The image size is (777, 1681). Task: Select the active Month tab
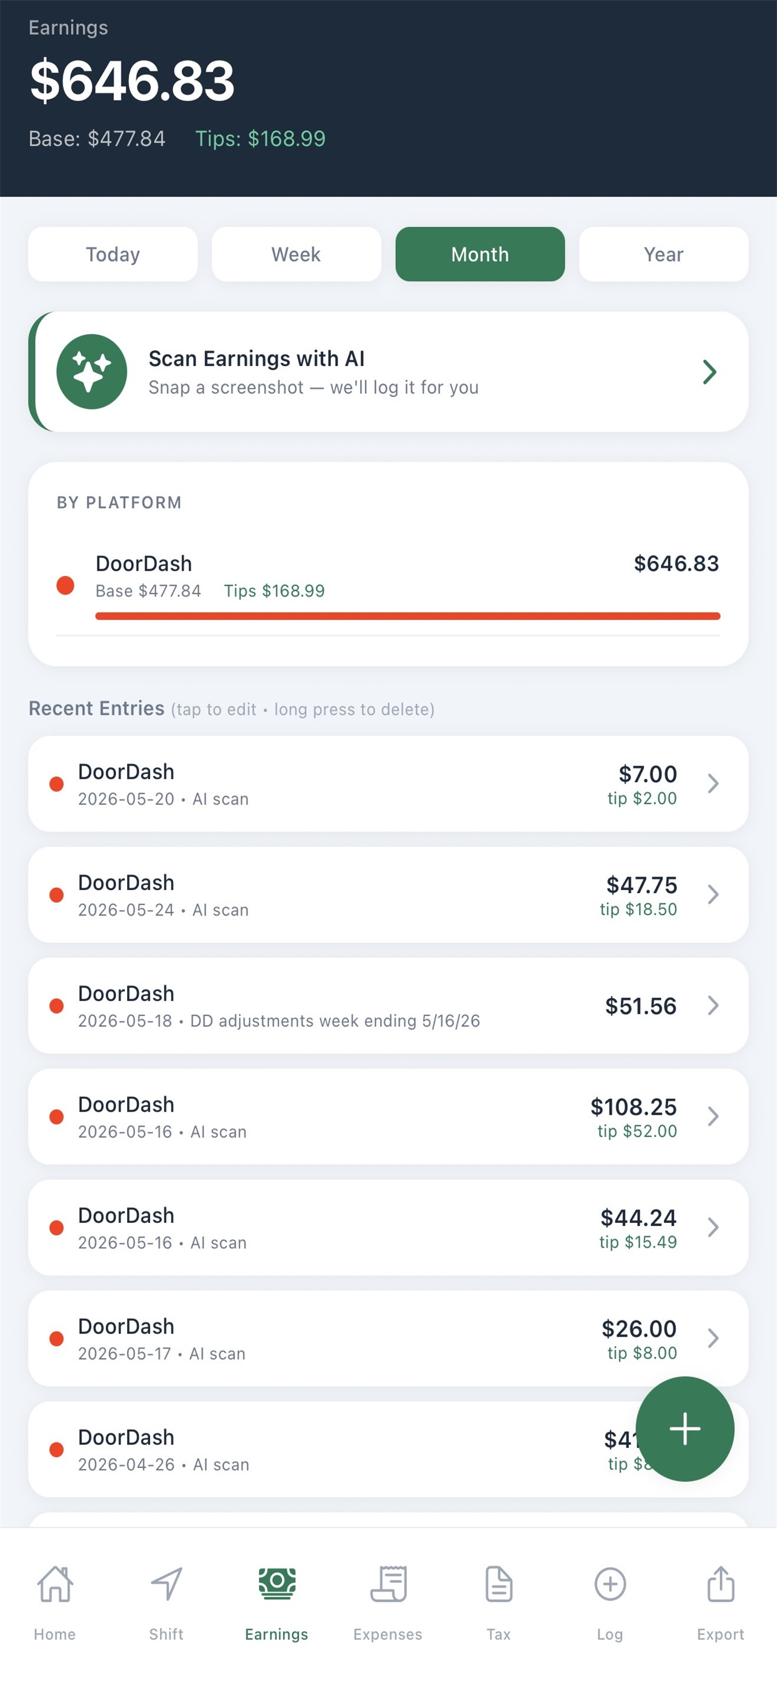(x=480, y=254)
